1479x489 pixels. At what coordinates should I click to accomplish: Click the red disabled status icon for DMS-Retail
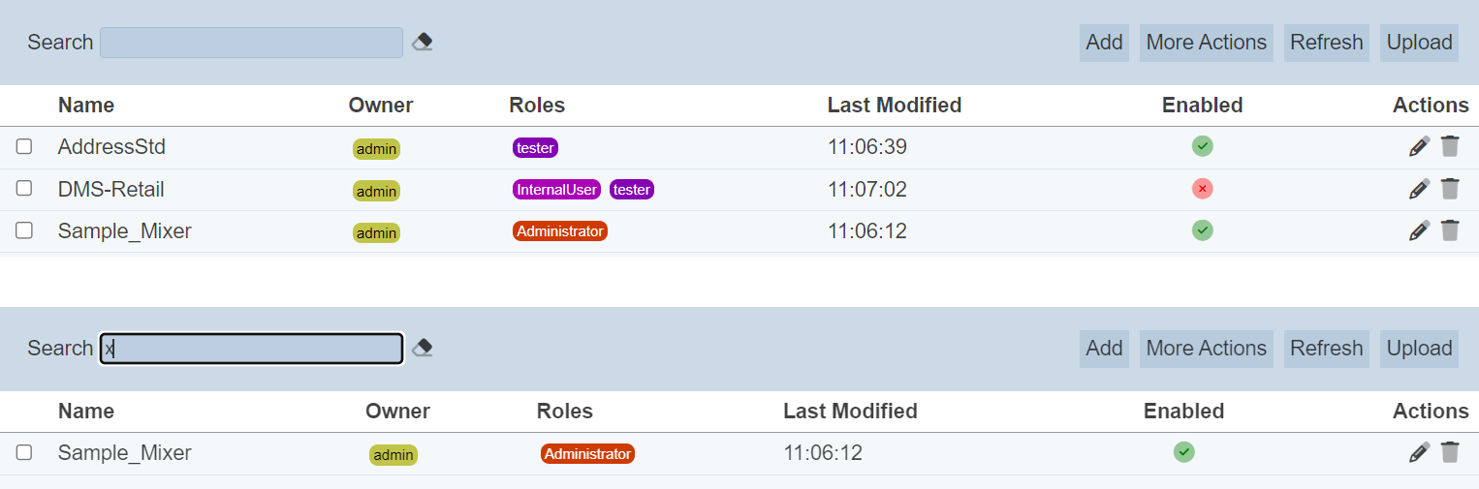1202,189
